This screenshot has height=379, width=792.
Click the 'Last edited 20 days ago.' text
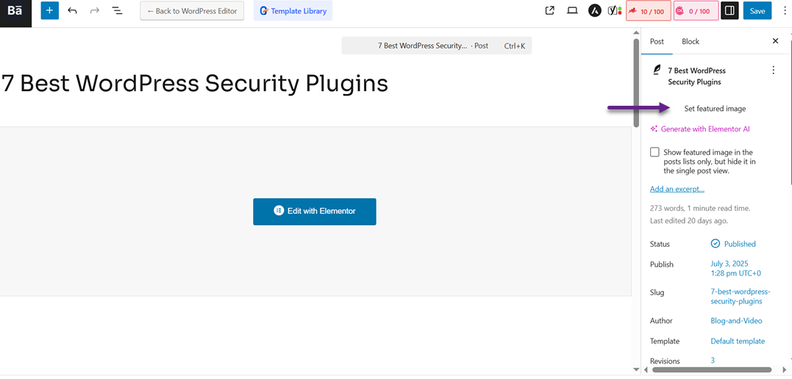coord(689,220)
